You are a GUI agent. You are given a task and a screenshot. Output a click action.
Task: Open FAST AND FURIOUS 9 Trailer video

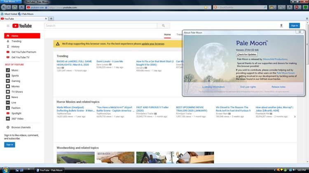click(152, 109)
